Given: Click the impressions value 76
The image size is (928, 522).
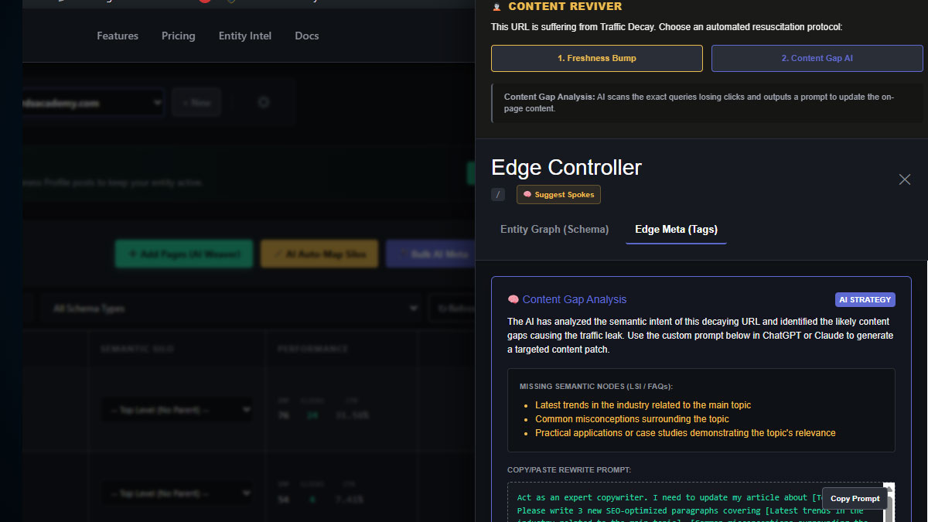Looking at the screenshot, I should [x=284, y=415].
